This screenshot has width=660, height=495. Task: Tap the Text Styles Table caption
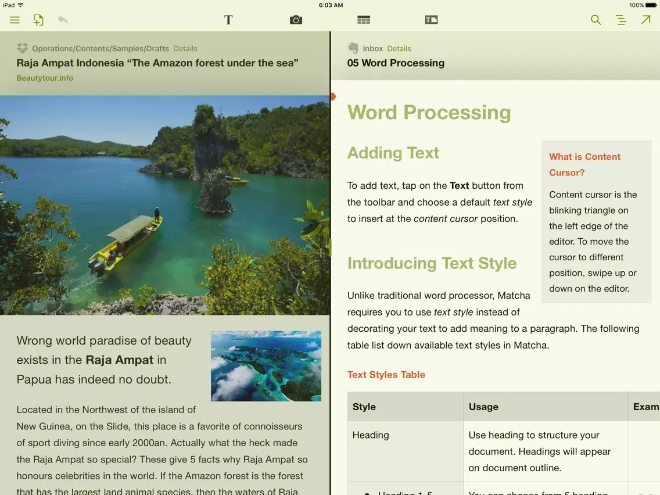point(386,375)
